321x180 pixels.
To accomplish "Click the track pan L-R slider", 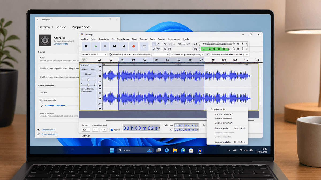I will tap(88, 85).
